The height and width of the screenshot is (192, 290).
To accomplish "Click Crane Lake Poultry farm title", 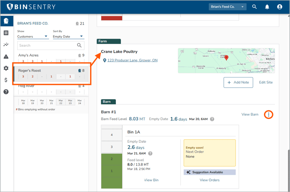I will pyautogui.click(x=119, y=51).
